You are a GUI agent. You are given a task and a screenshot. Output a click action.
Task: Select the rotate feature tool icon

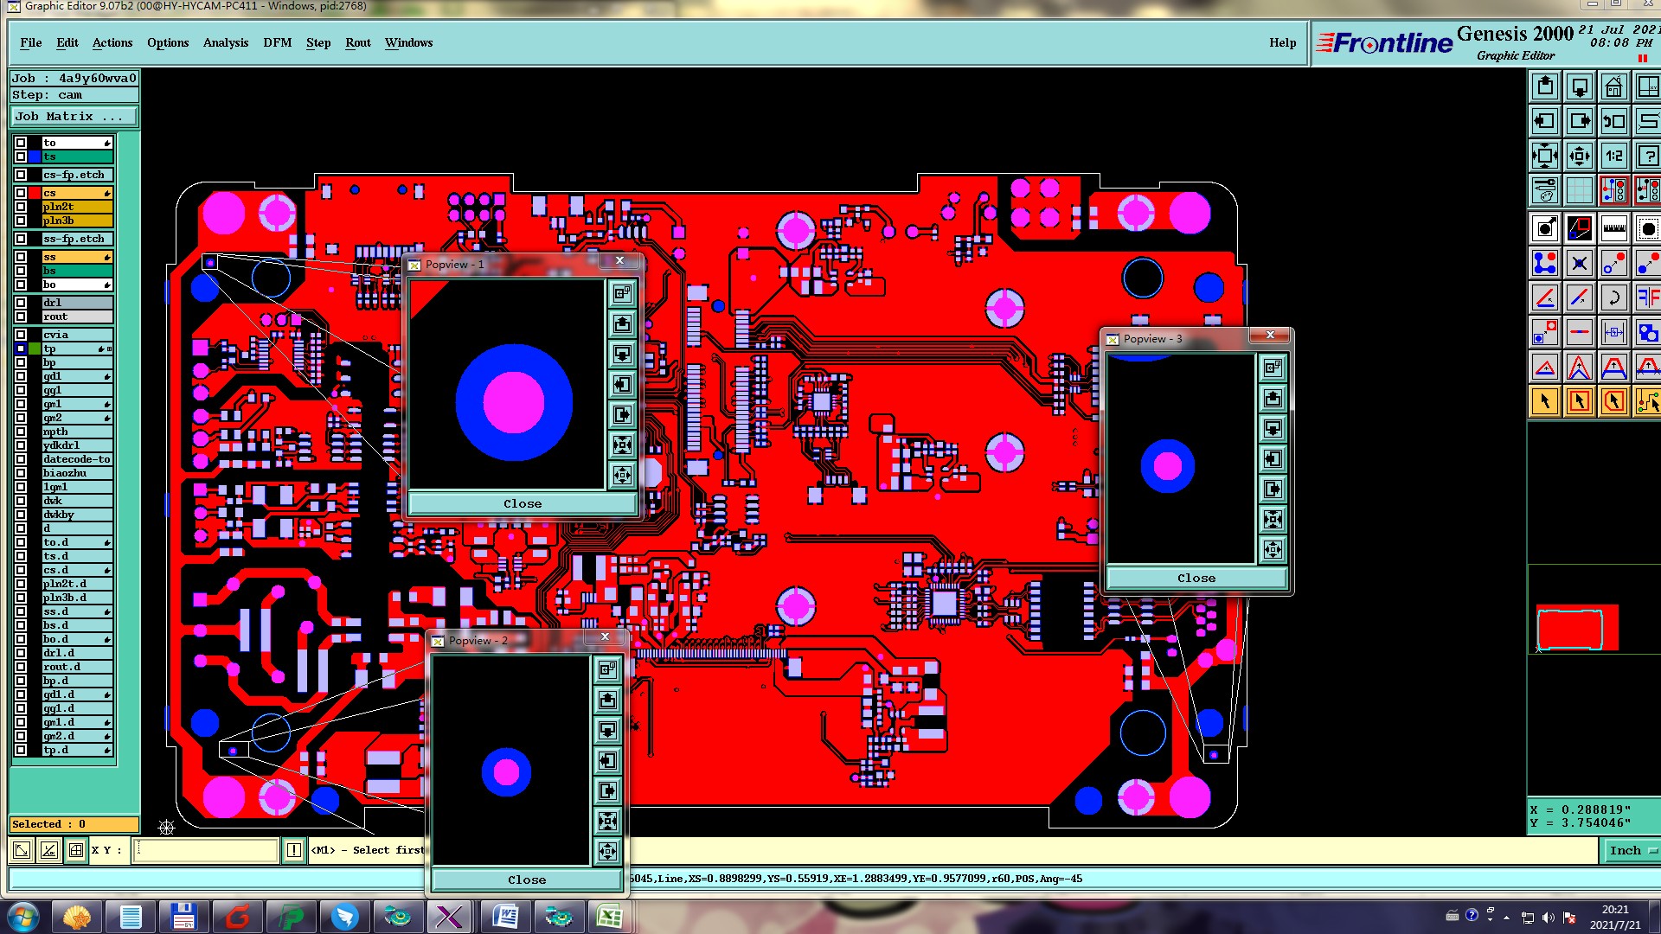(1613, 298)
